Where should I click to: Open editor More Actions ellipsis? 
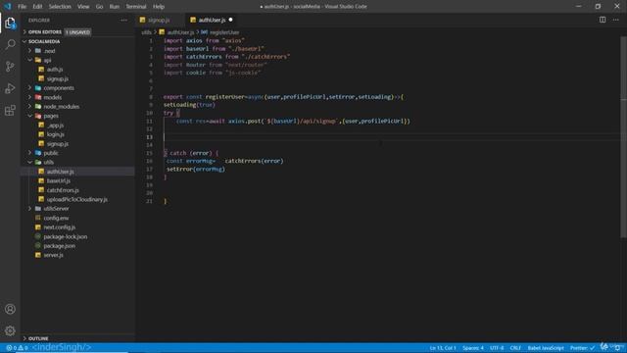(x=616, y=20)
